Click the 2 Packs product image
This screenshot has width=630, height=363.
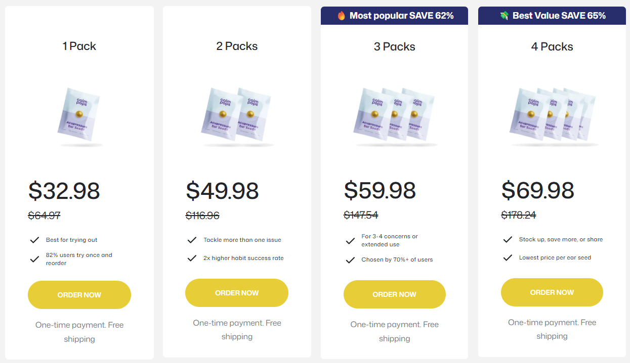237,115
